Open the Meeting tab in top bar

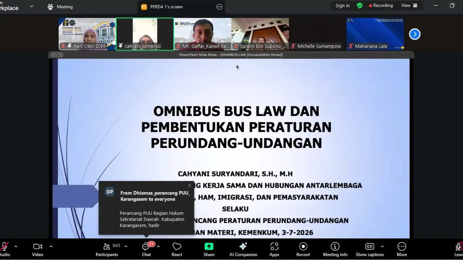click(60, 7)
